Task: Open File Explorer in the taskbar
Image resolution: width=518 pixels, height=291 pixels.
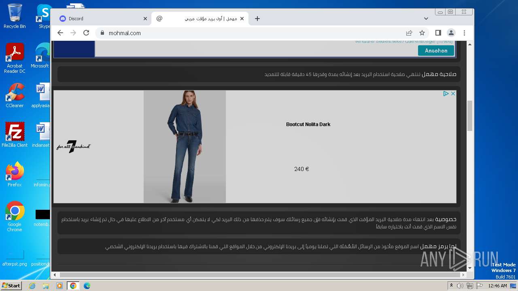Action: [46, 286]
